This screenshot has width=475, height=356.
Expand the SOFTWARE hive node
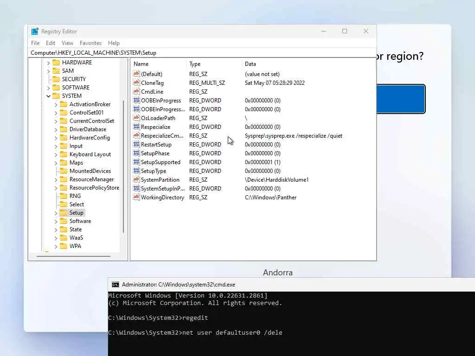coord(48,88)
